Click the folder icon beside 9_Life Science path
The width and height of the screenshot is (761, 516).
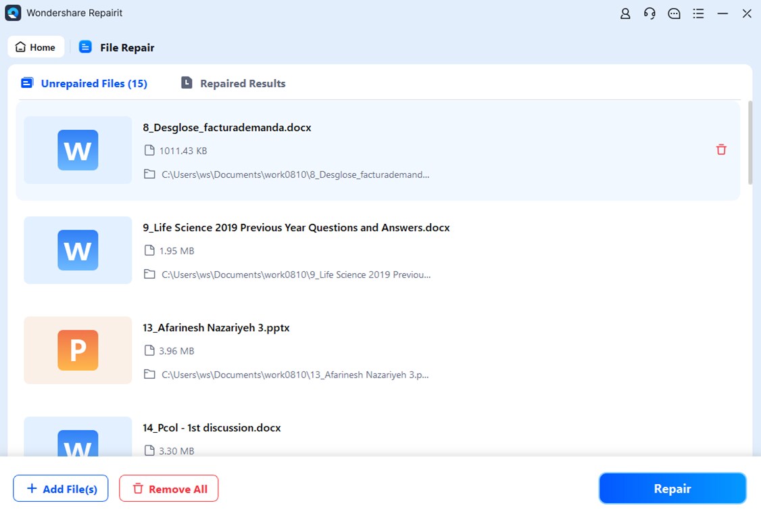click(x=149, y=274)
